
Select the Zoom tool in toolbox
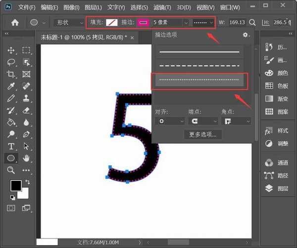pyautogui.click(x=11, y=170)
